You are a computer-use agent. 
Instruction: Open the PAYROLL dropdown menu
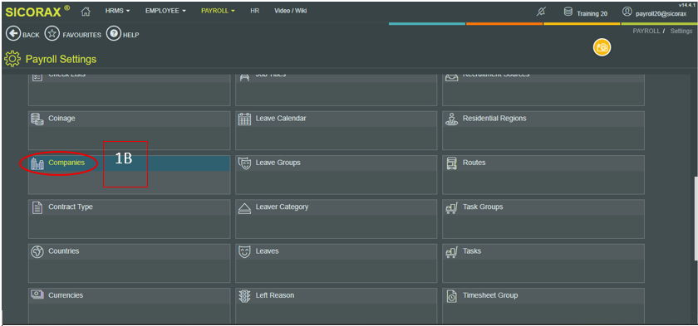[218, 11]
